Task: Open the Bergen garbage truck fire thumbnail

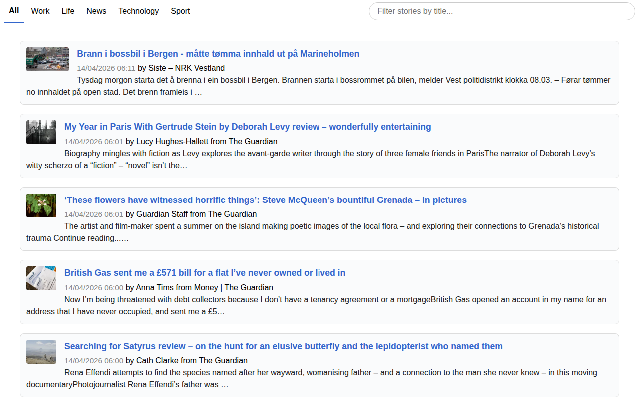Action: pos(47,59)
